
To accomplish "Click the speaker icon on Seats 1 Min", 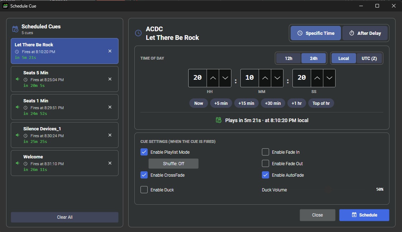I will 18,107.
